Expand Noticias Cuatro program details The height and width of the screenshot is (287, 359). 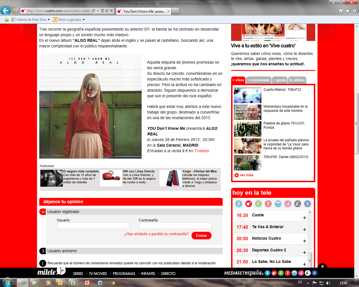coord(304,241)
